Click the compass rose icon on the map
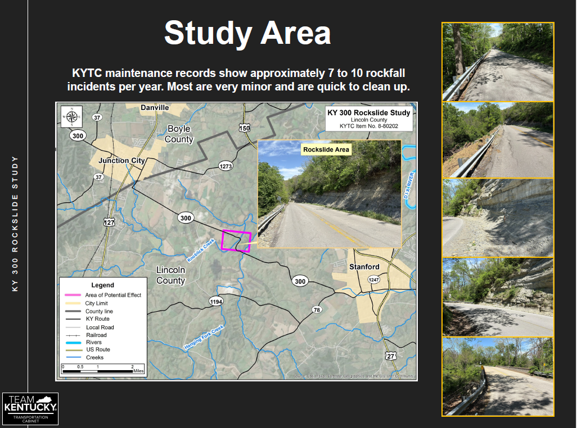Screen dimensions: 577x428 (x=71, y=117)
